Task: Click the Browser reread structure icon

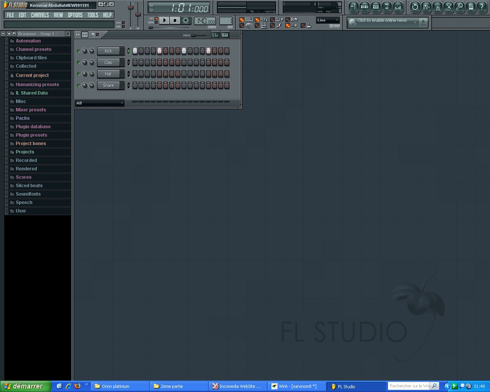Action: [x=14, y=34]
